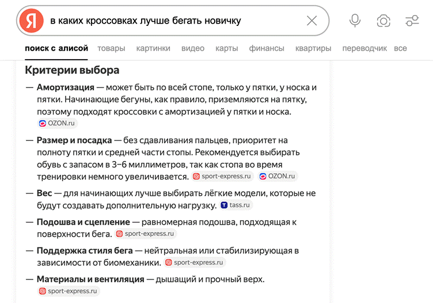433x303 pixels.
Task: Open search settings sliders icon
Action: pyautogui.click(x=412, y=21)
